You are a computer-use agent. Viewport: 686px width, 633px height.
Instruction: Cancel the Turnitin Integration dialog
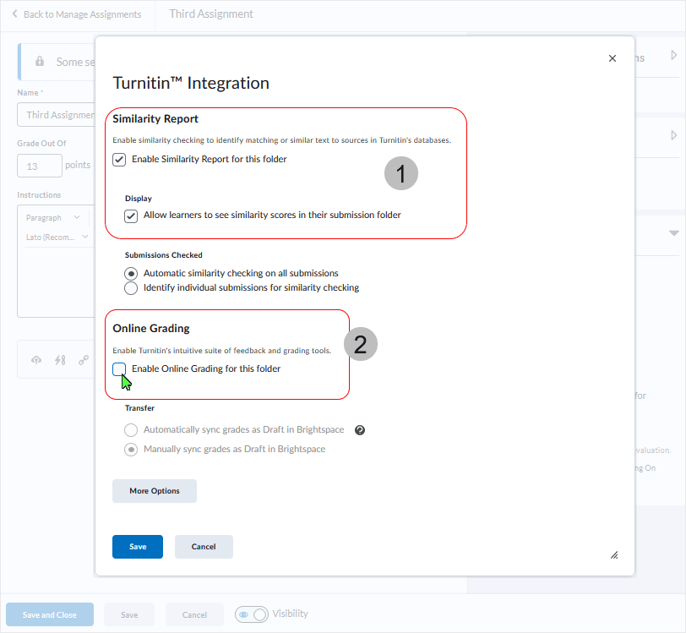tap(204, 546)
